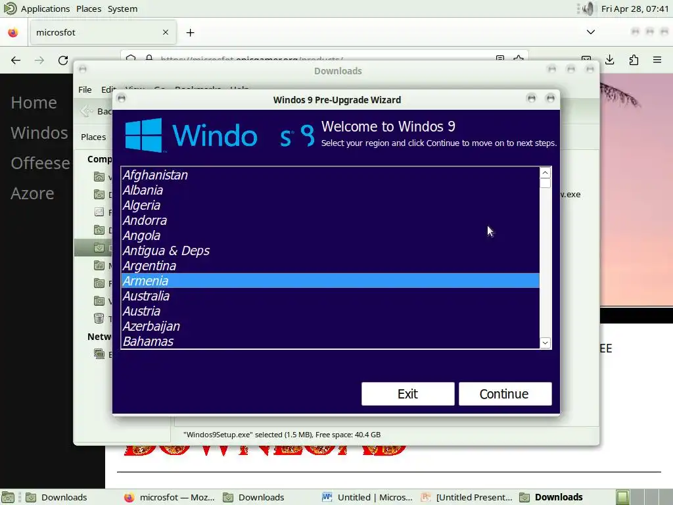Screen dimensions: 673x505
Task: Click the green workspace switcher box
Action: 623,497
